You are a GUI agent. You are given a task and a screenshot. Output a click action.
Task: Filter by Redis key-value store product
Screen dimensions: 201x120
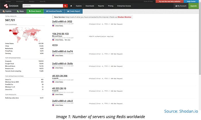click(12, 98)
